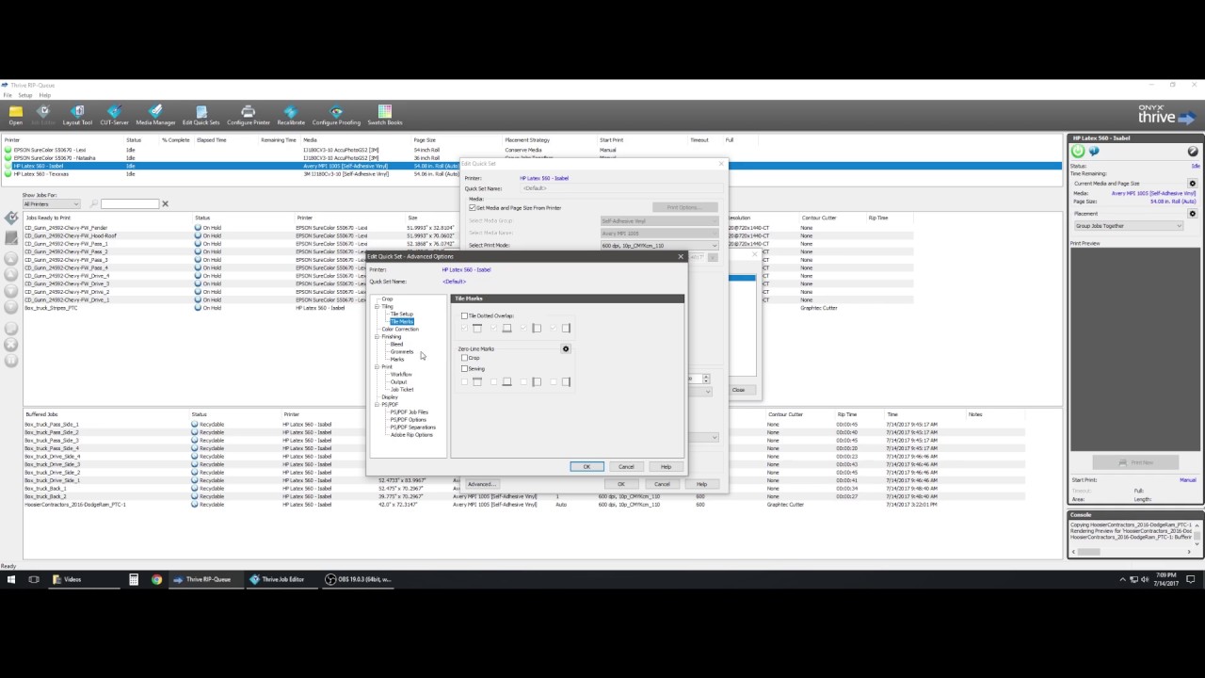Click Help in Advanced Options dialog

pyautogui.click(x=666, y=467)
